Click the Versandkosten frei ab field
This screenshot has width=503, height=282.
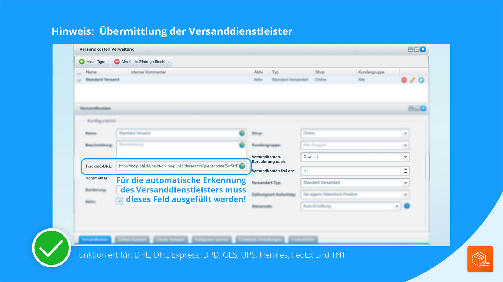352,171
